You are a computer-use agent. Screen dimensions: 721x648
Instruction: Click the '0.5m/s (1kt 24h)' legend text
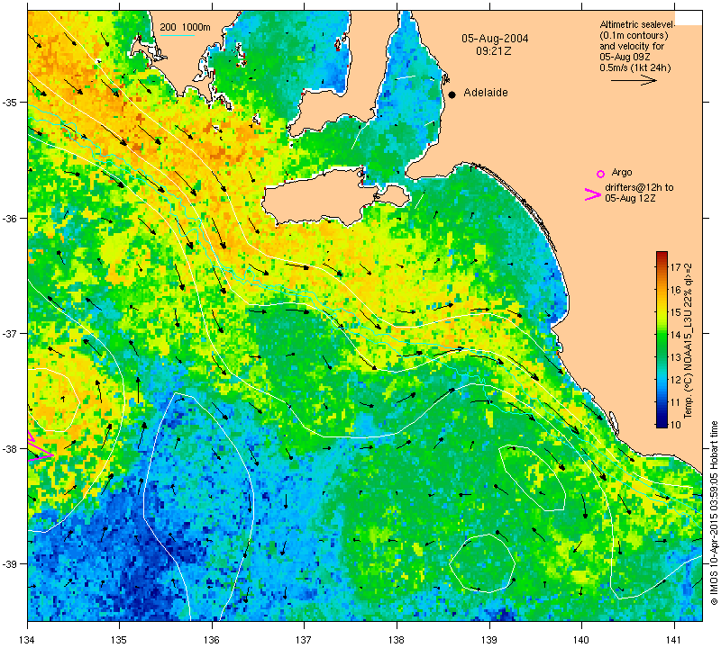[635, 68]
